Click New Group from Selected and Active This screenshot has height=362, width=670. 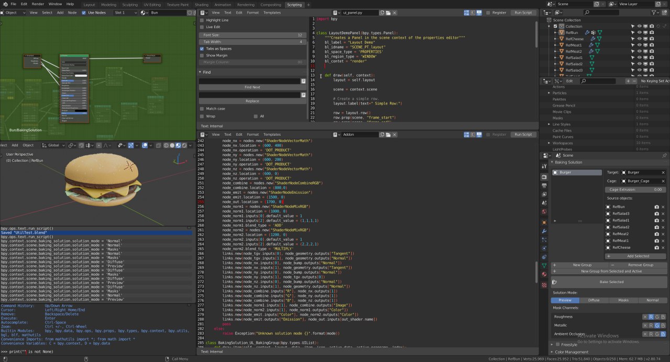click(x=610, y=272)
